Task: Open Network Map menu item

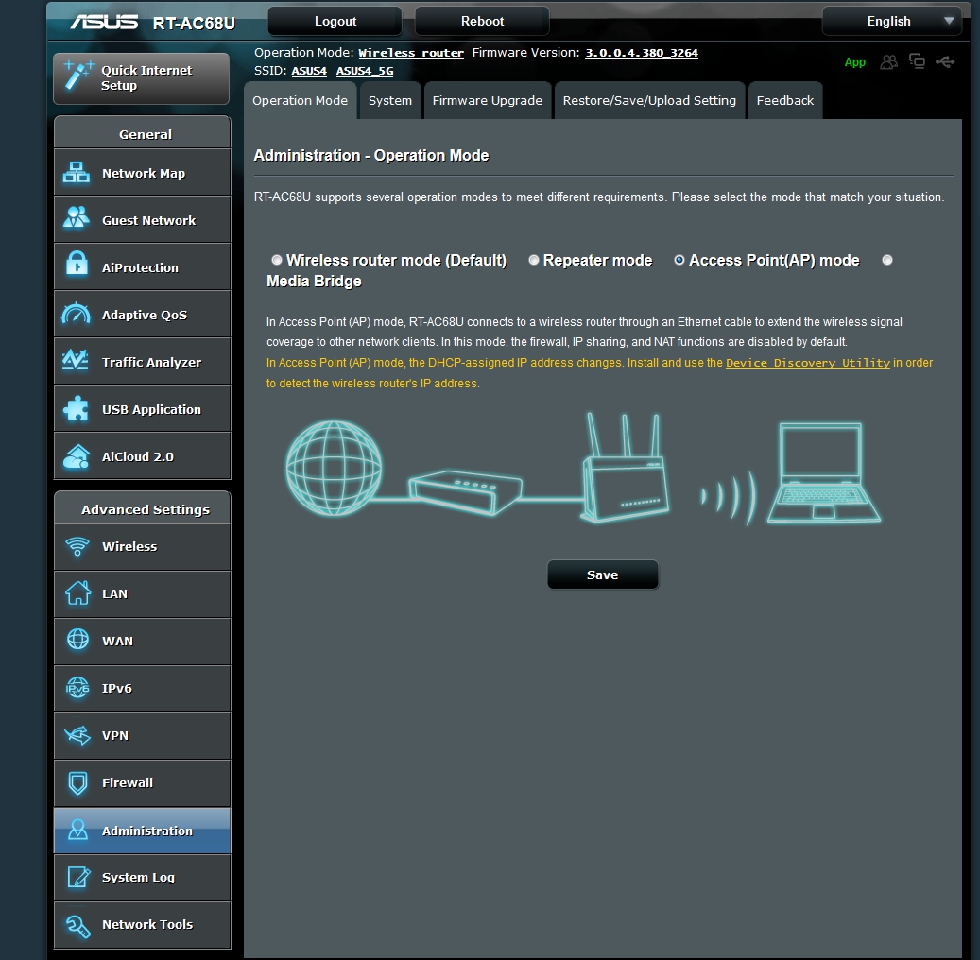Action: (x=143, y=173)
